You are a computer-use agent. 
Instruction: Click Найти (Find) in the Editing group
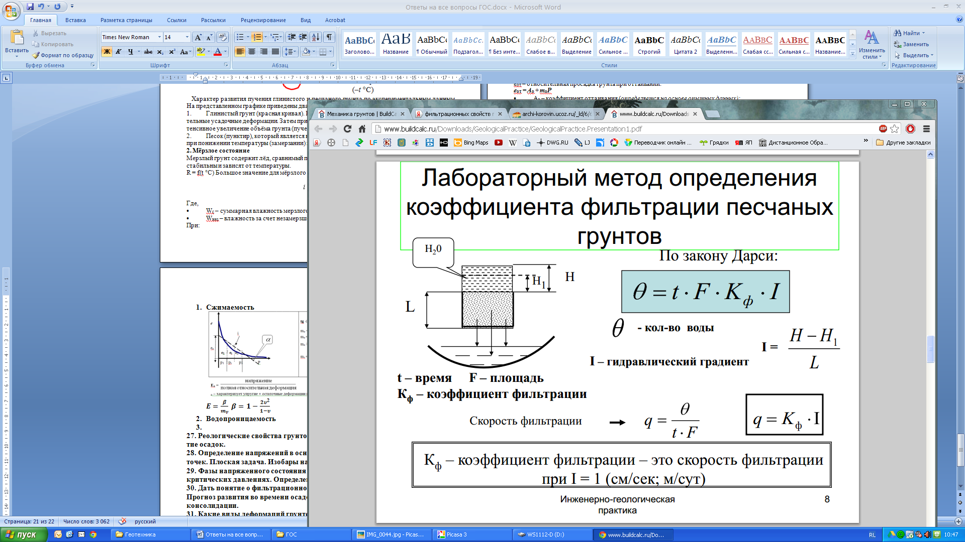910,33
